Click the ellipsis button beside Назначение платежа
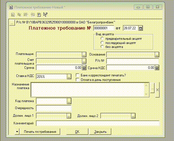This screenshot has height=141, width=174. [153, 89]
